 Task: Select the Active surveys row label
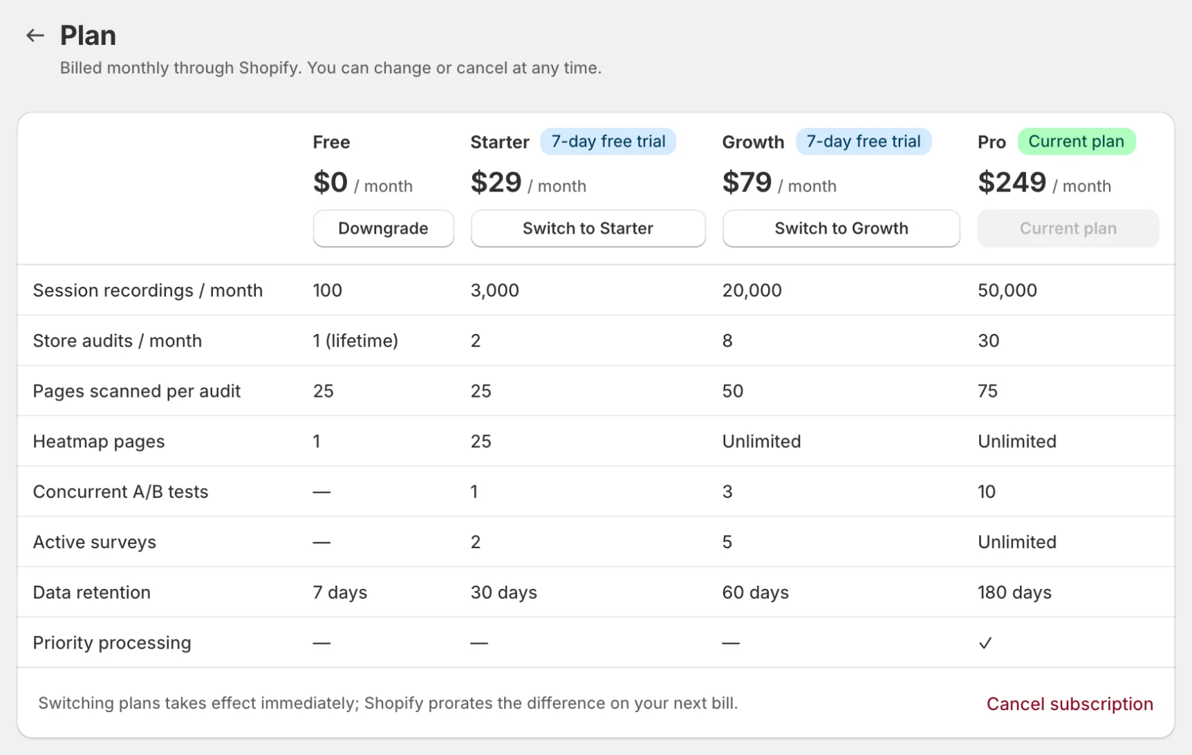[x=95, y=542]
